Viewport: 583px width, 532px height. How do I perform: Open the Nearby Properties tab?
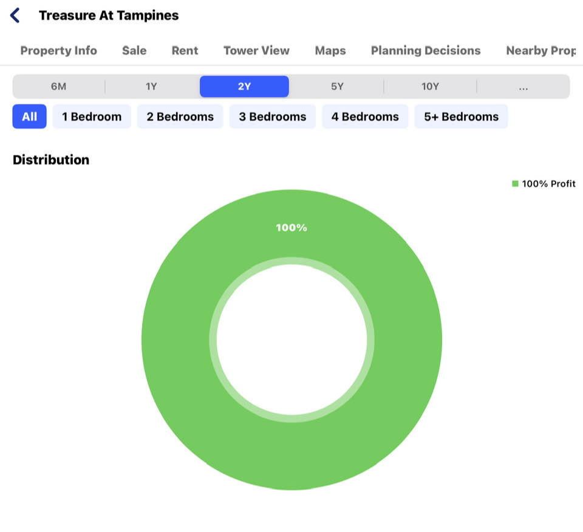point(541,50)
